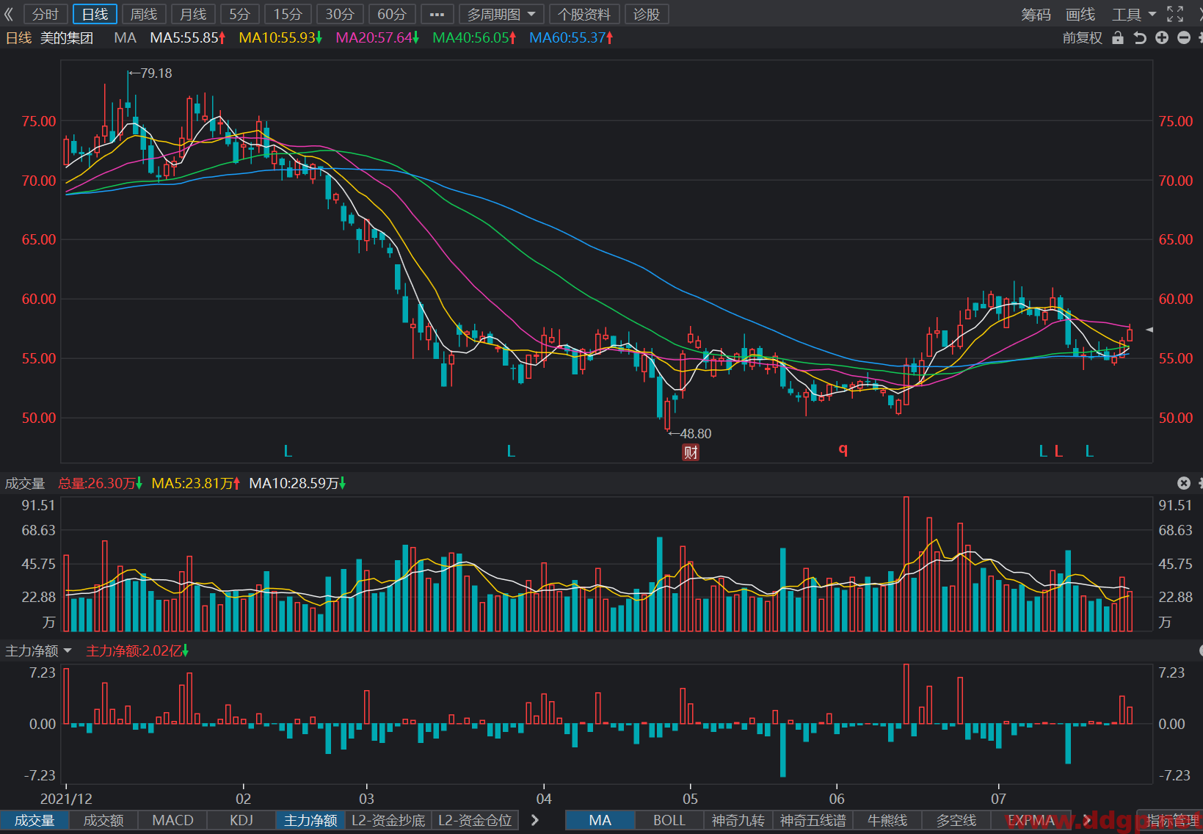Show more sub-indicator tabs with right chevron
Image resolution: width=1203 pixels, height=834 pixels.
point(535,820)
